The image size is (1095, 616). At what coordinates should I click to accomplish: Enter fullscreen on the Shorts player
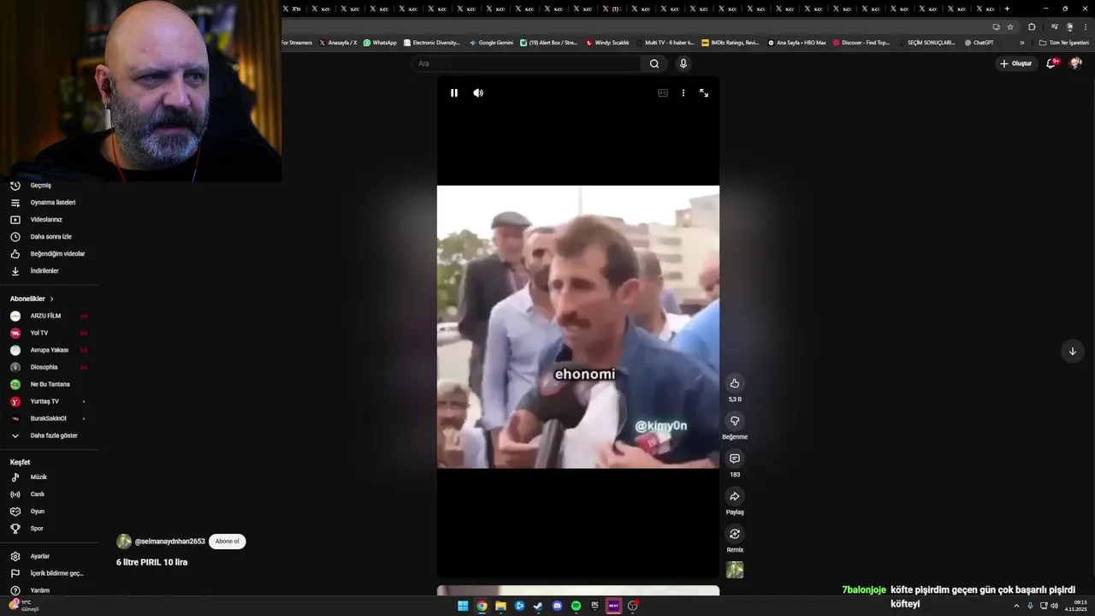[704, 93]
